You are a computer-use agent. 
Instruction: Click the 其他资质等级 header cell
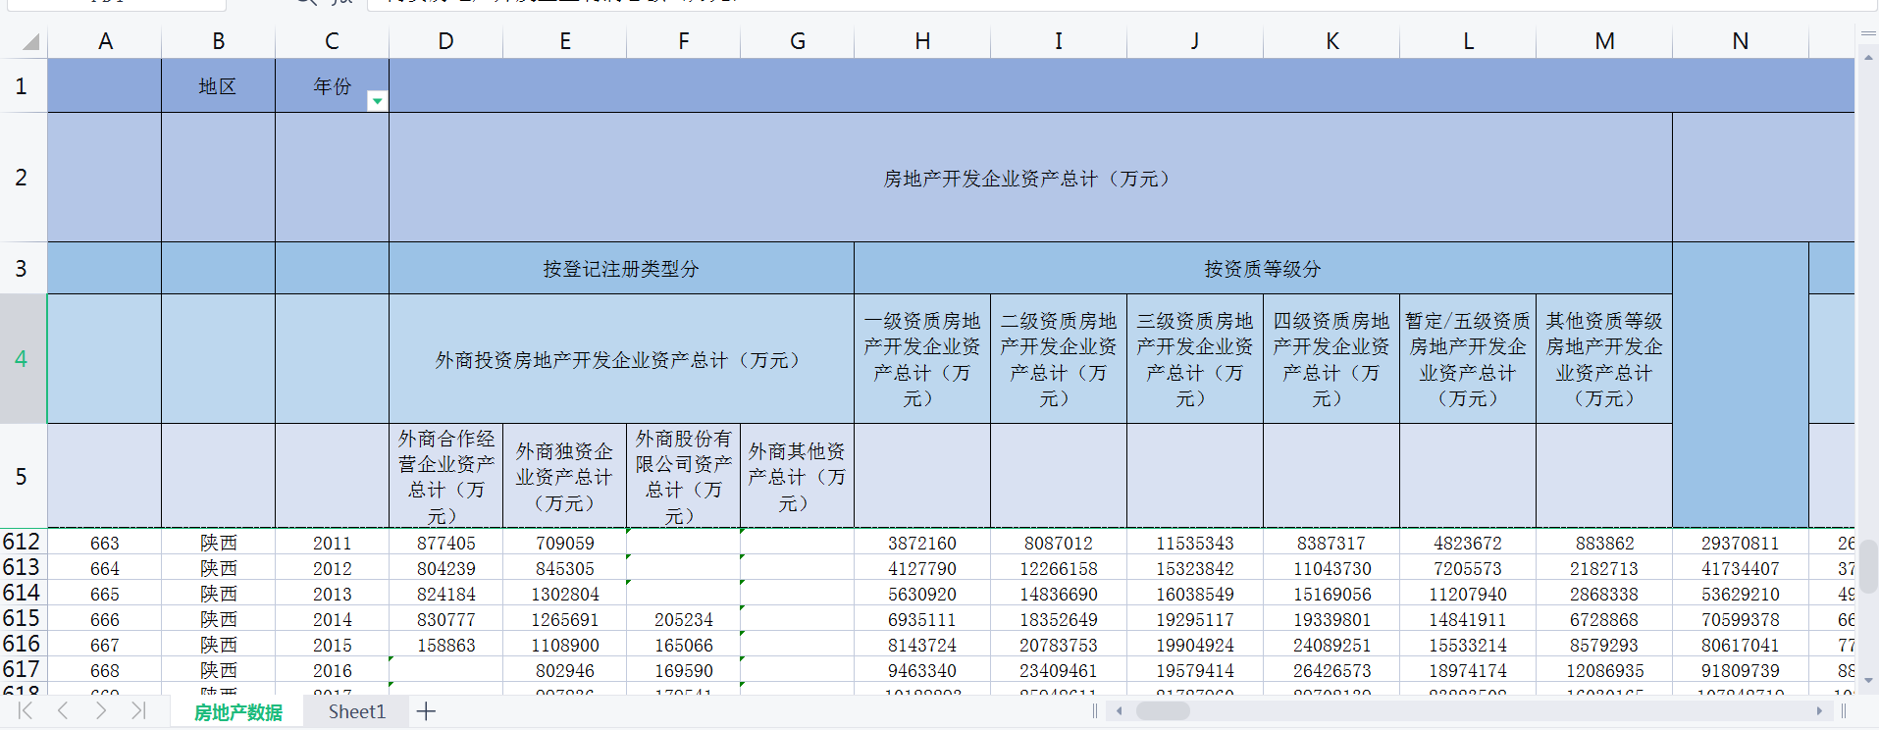(x=1604, y=359)
